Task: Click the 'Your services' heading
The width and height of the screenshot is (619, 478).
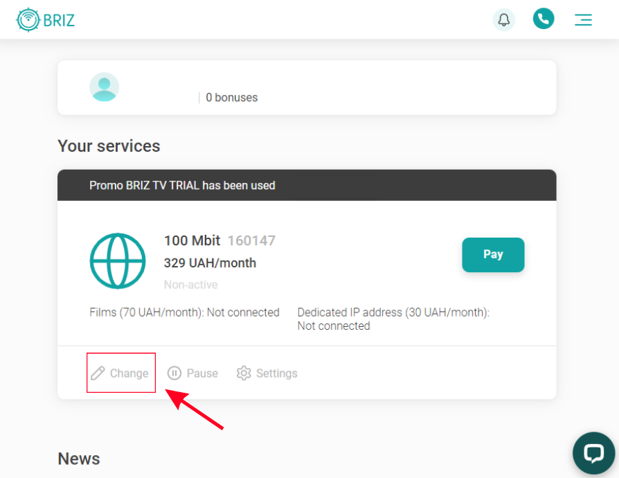Action: [109, 146]
